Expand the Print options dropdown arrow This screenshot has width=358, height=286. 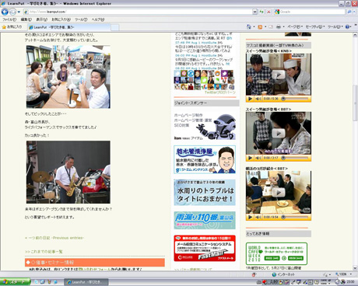point(283,26)
